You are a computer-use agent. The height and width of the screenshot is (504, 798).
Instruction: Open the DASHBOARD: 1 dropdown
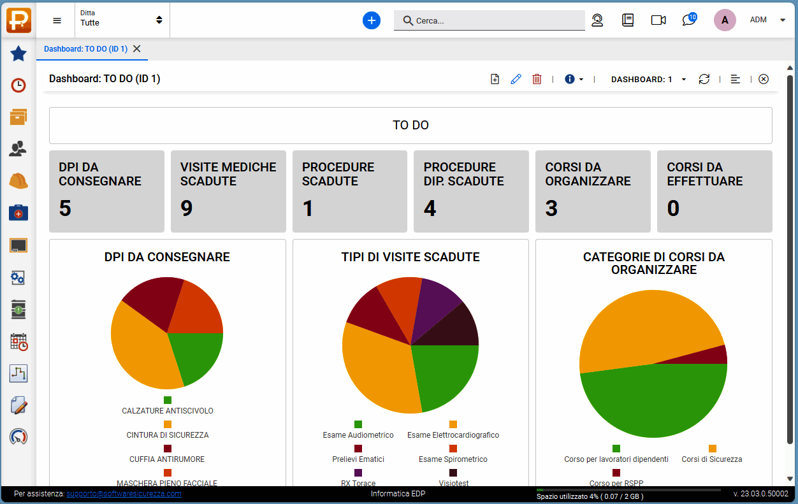pyautogui.click(x=648, y=80)
